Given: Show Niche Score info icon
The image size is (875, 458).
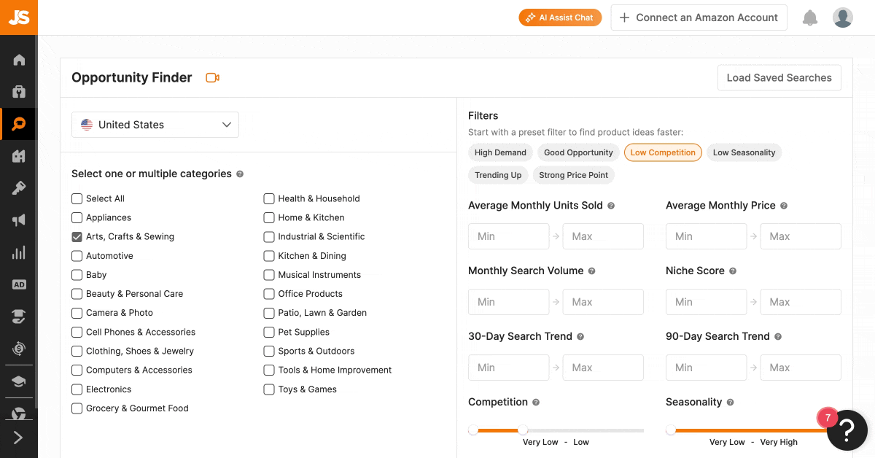Looking at the screenshot, I should click(x=733, y=271).
